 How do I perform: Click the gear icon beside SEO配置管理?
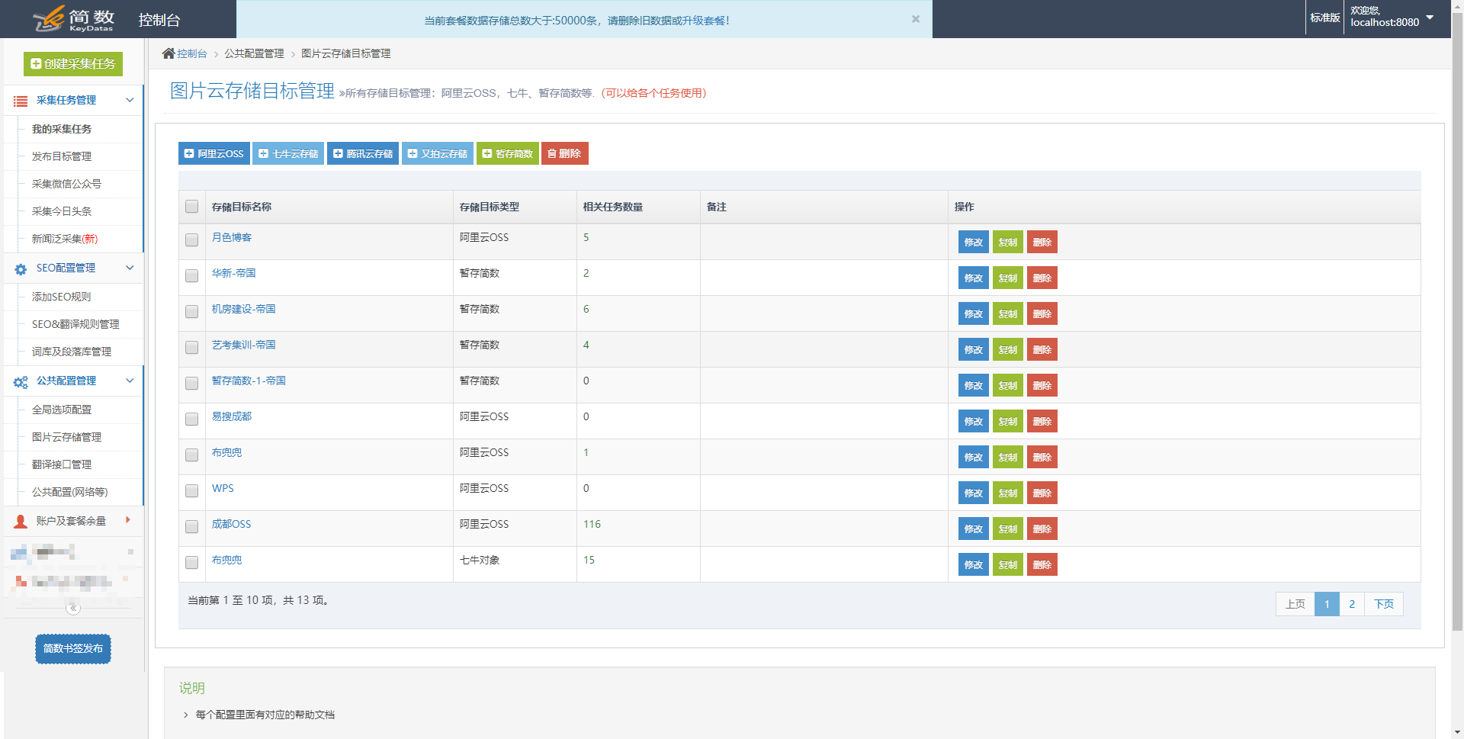(x=21, y=268)
